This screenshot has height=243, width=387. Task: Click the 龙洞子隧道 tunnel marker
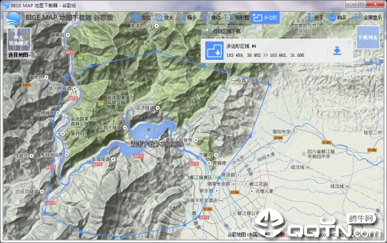point(125,128)
